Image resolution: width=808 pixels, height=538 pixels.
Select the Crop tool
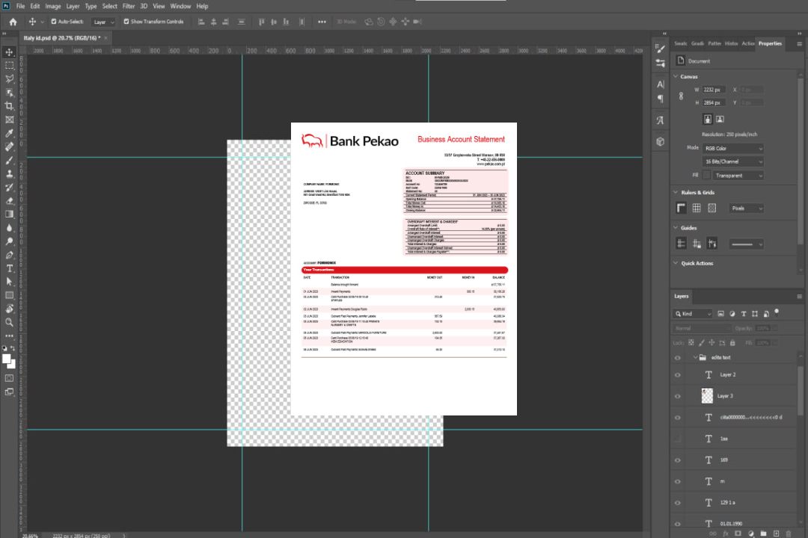(x=9, y=106)
